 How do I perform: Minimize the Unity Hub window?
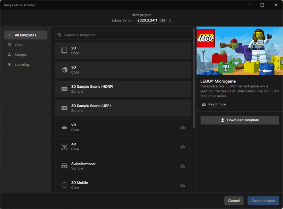click(x=249, y=5)
